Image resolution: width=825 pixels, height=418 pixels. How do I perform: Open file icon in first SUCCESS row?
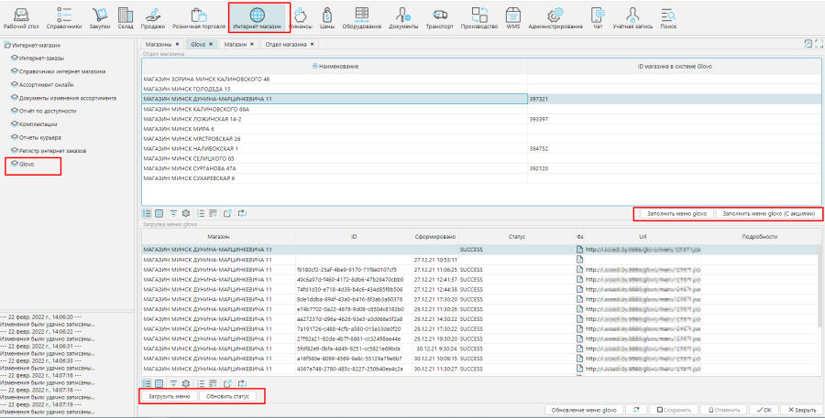[x=579, y=249]
